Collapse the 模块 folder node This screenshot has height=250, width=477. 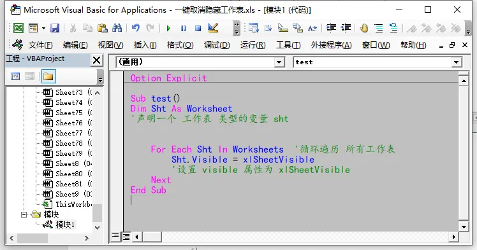pyautogui.click(x=24, y=214)
